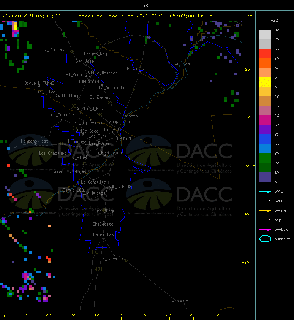The width and height of the screenshot is (294, 320).
Task: Click the Anchoris map label
Action: point(136,68)
